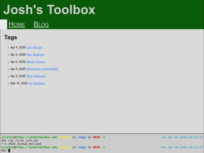Click the 'Sat Apr 04 2026 04:41:56' timestamp

pos(182,137)
